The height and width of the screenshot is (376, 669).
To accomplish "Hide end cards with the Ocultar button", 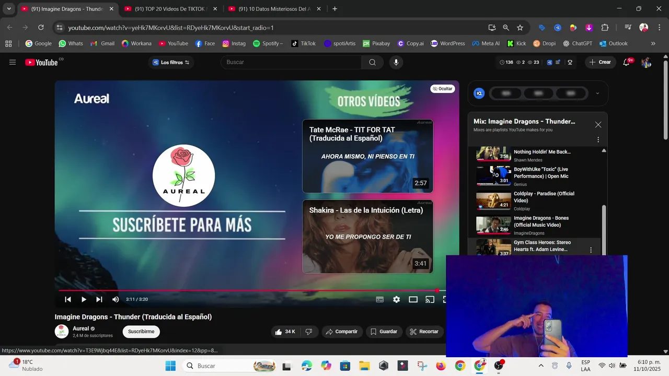I will (443, 89).
